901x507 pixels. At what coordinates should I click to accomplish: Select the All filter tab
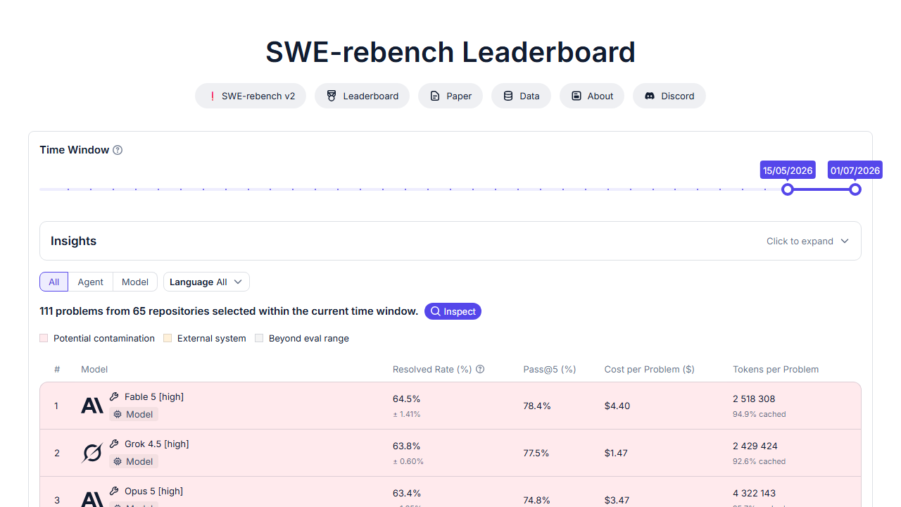pos(54,282)
